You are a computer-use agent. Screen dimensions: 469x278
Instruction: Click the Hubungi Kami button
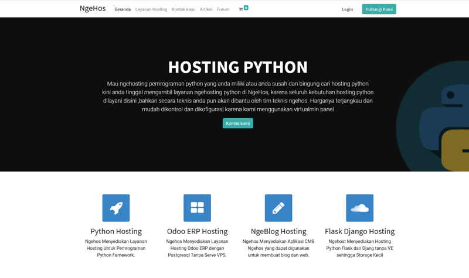point(379,9)
